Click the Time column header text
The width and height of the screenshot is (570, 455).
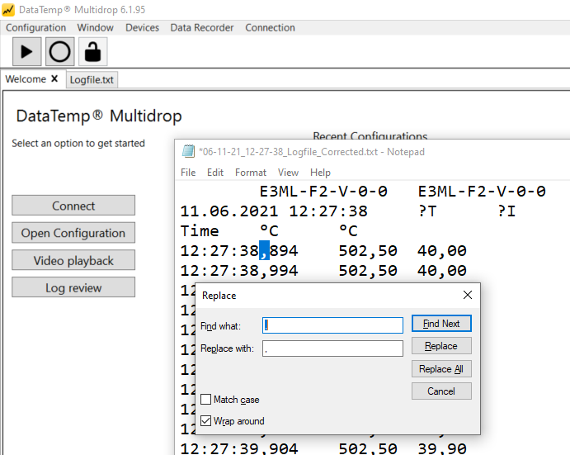coord(200,230)
